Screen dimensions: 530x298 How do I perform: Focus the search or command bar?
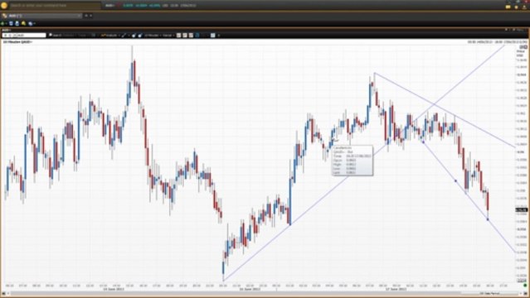(x=54, y=6)
